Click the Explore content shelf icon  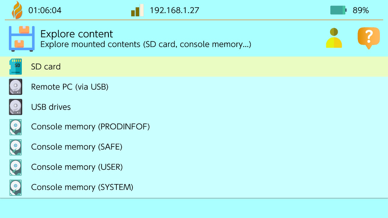(22, 38)
